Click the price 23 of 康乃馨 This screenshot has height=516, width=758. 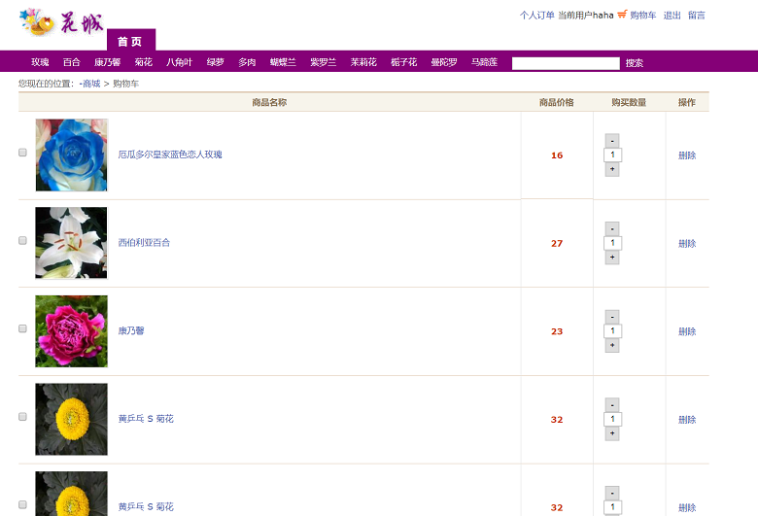[x=557, y=331]
